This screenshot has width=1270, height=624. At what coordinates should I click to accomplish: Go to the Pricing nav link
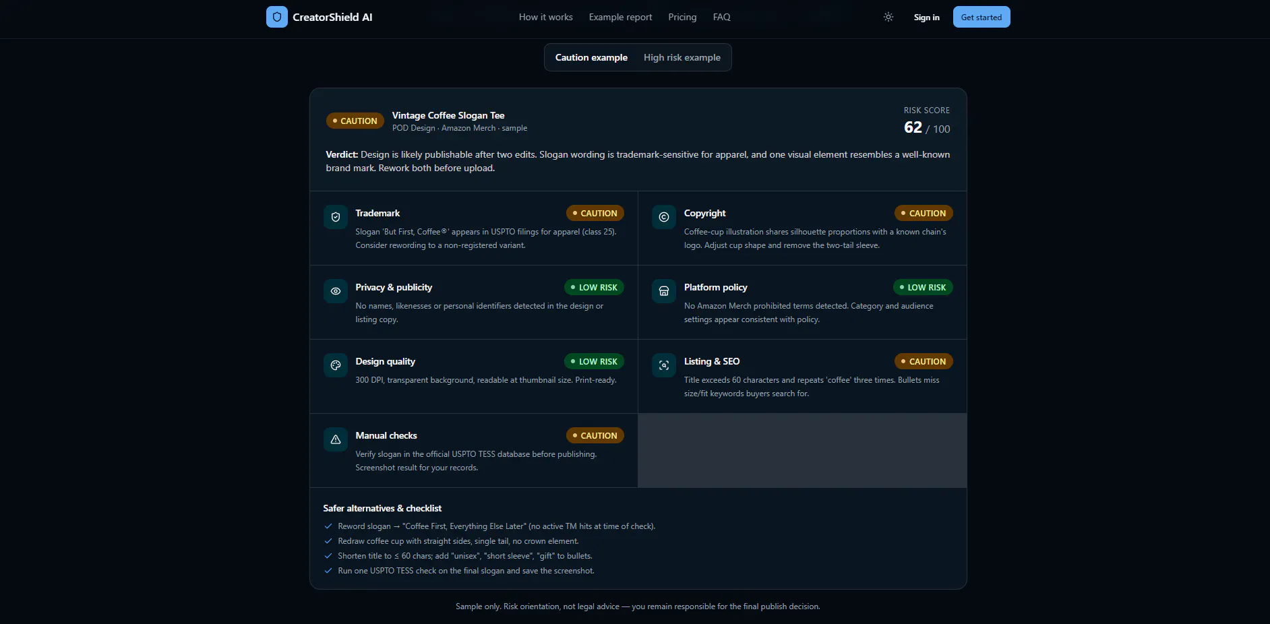(682, 17)
